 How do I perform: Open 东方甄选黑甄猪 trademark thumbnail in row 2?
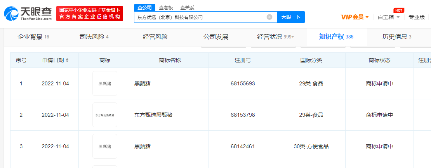105,115
